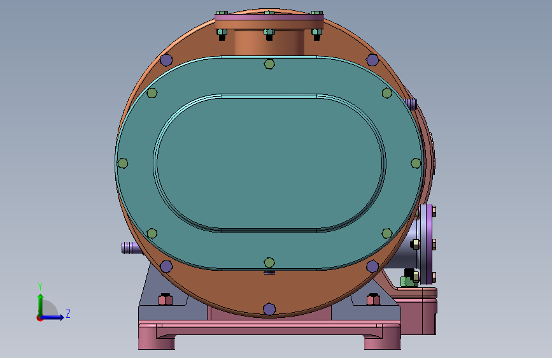
Task: Select the threaded stub at the upper right
Action: tap(411, 104)
